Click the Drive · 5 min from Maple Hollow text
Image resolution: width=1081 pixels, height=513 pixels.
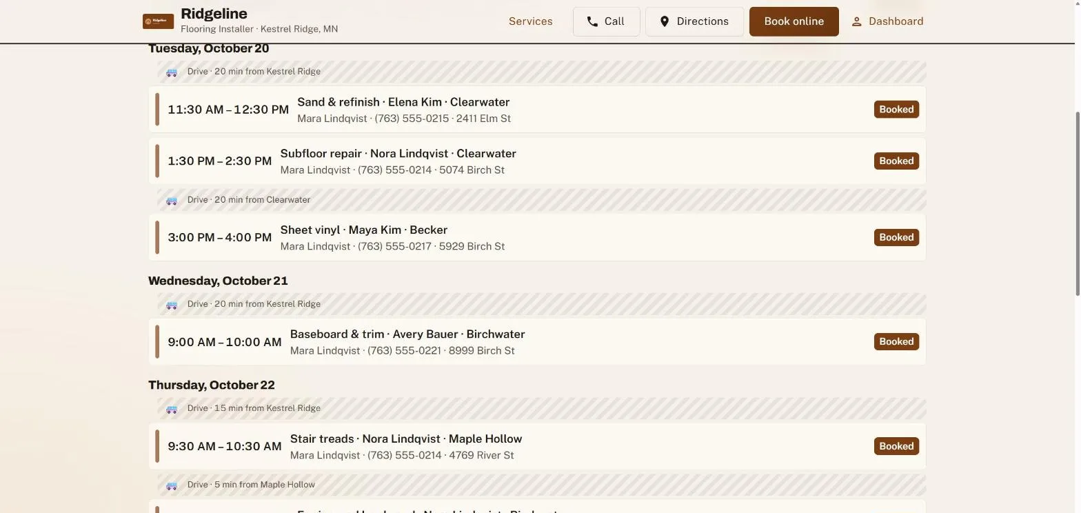(x=251, y=485)
